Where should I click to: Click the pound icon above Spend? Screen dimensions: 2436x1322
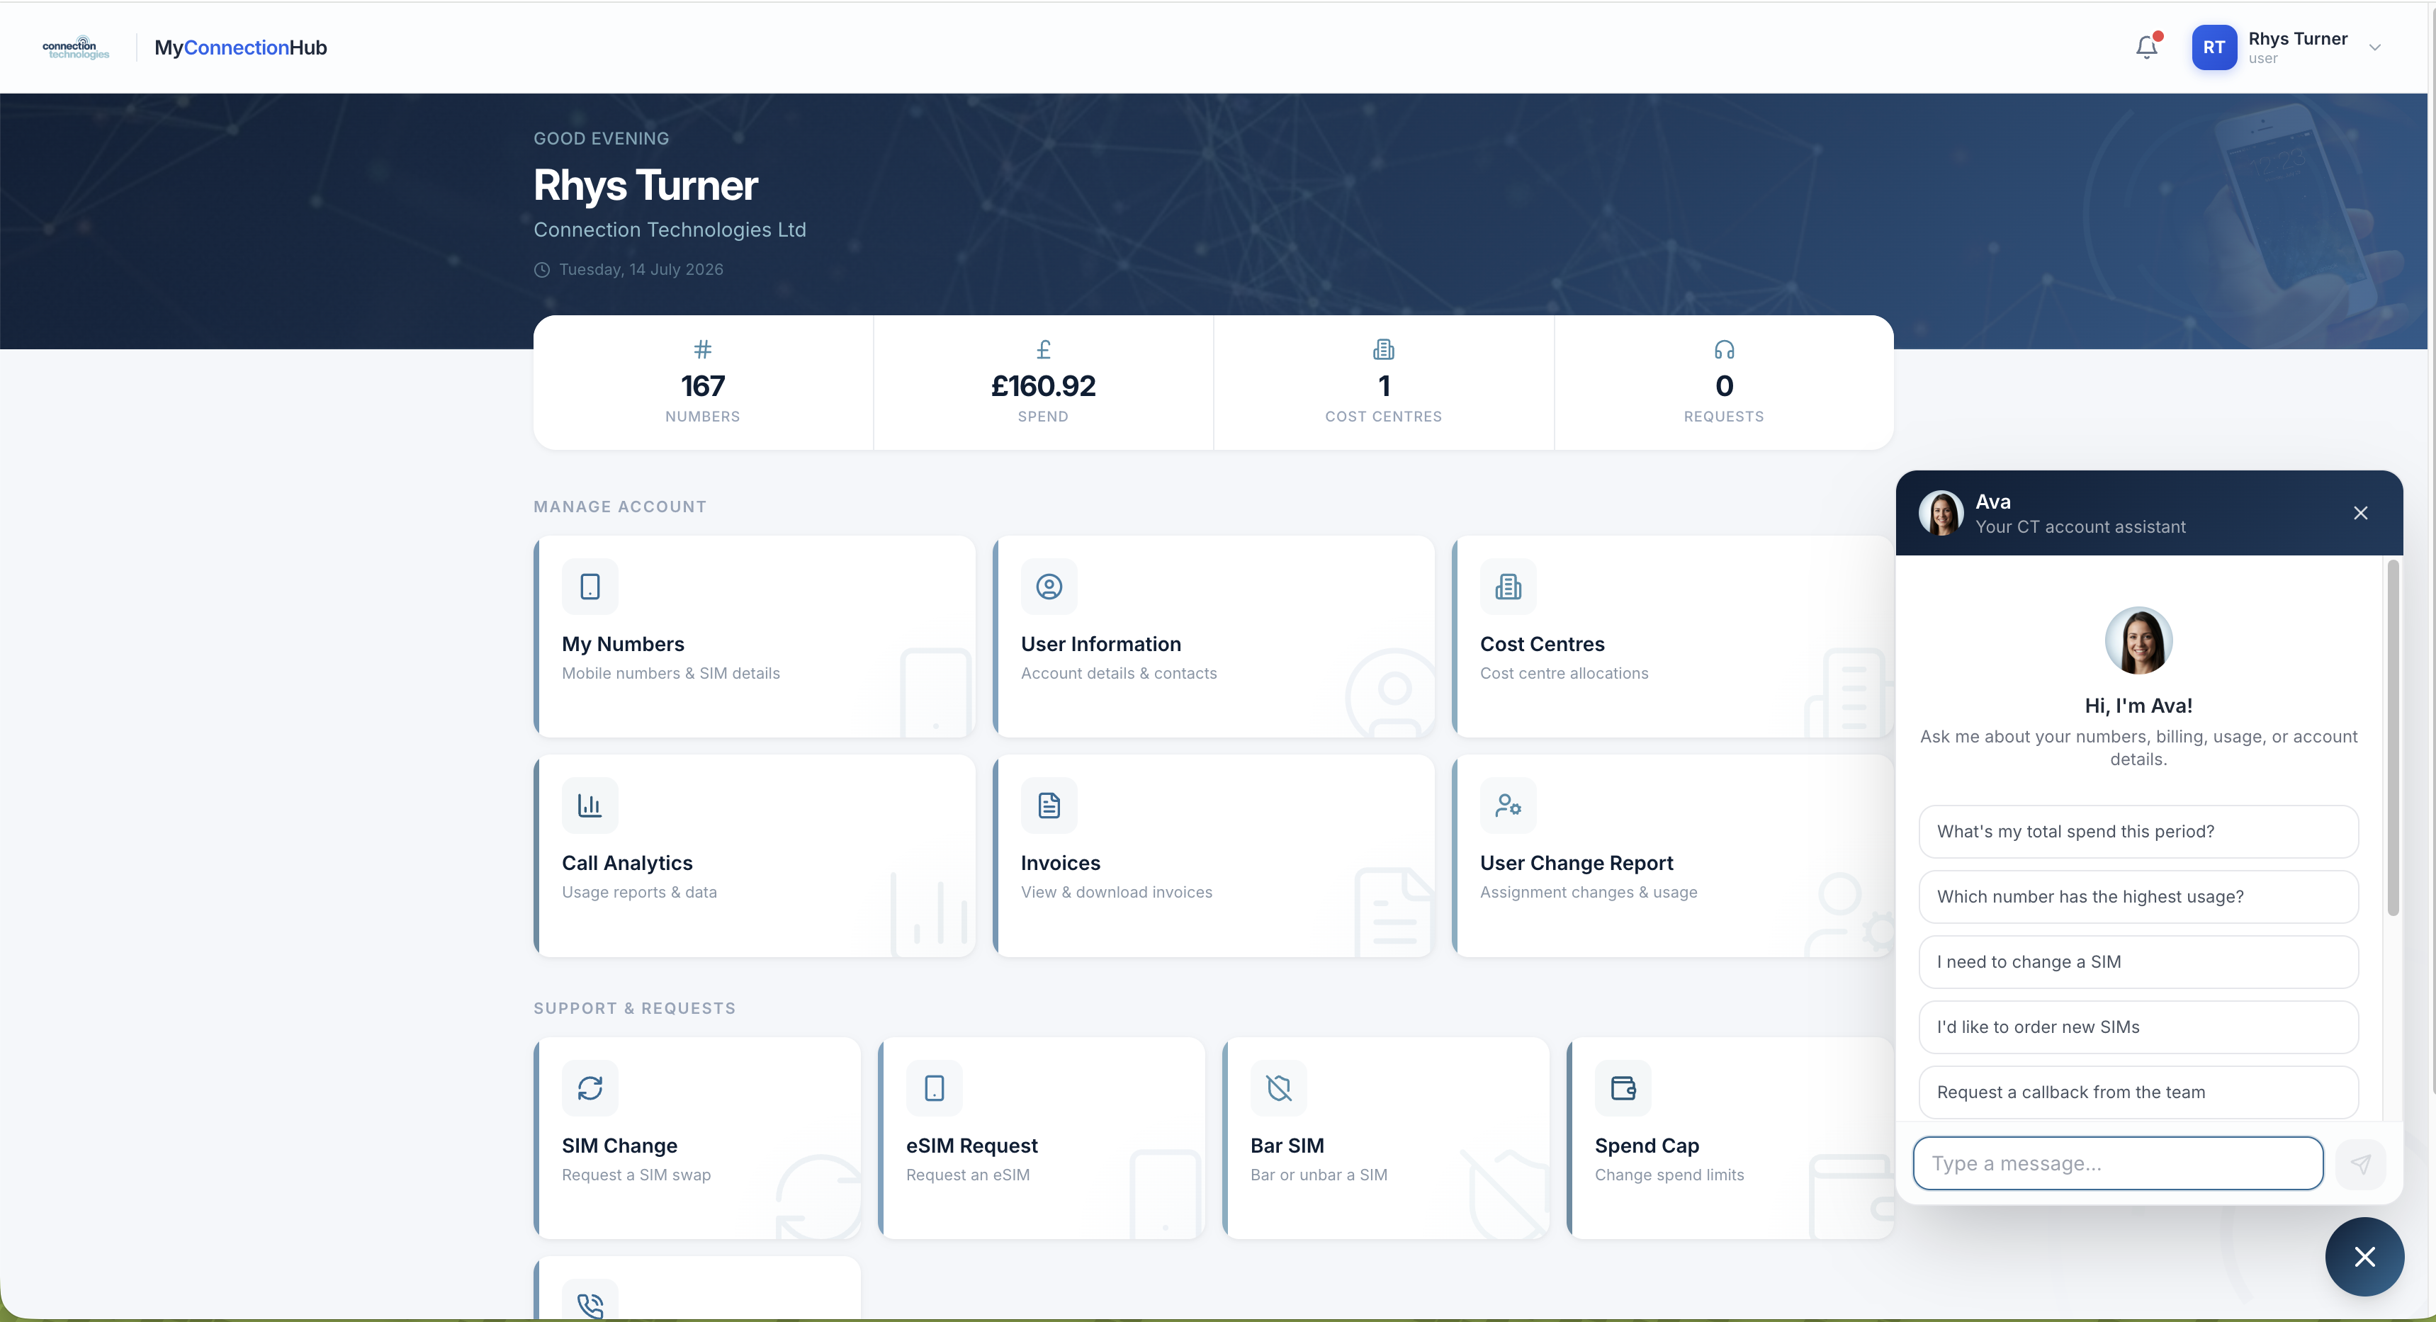[x=1043, y=350]
